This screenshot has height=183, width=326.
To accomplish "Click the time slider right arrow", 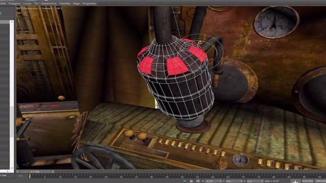I will [52, 172].
